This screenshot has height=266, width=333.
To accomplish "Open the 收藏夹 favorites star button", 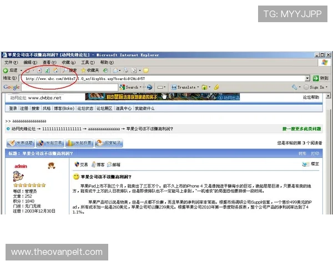I will [x=90, y=70].
